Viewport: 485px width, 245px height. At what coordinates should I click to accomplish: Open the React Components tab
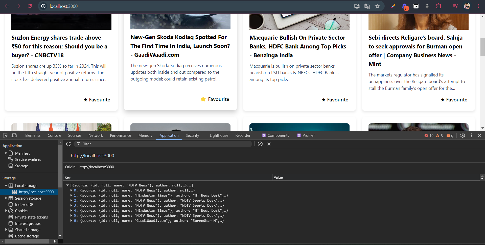(275, 135)
